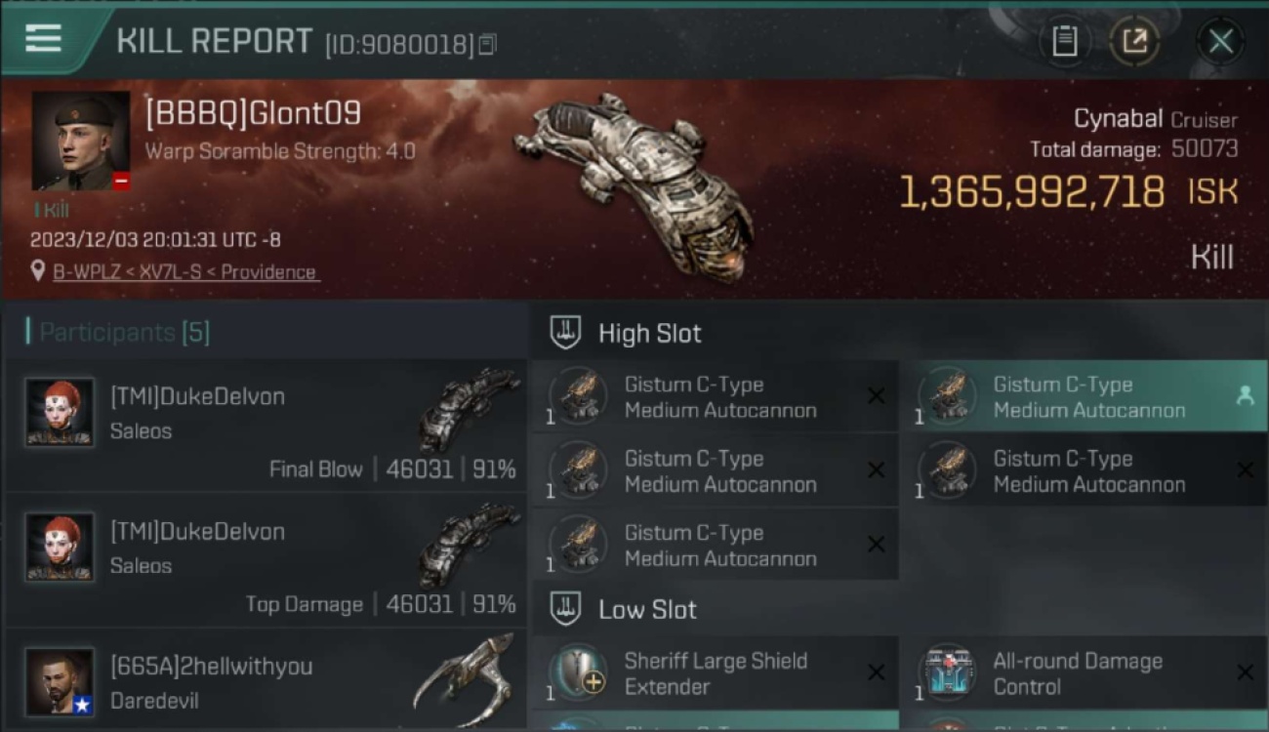Viewport: 1269px width, 732px height.
Task: Open the hamburger menu icon
Action: click(x=43, y=38)
